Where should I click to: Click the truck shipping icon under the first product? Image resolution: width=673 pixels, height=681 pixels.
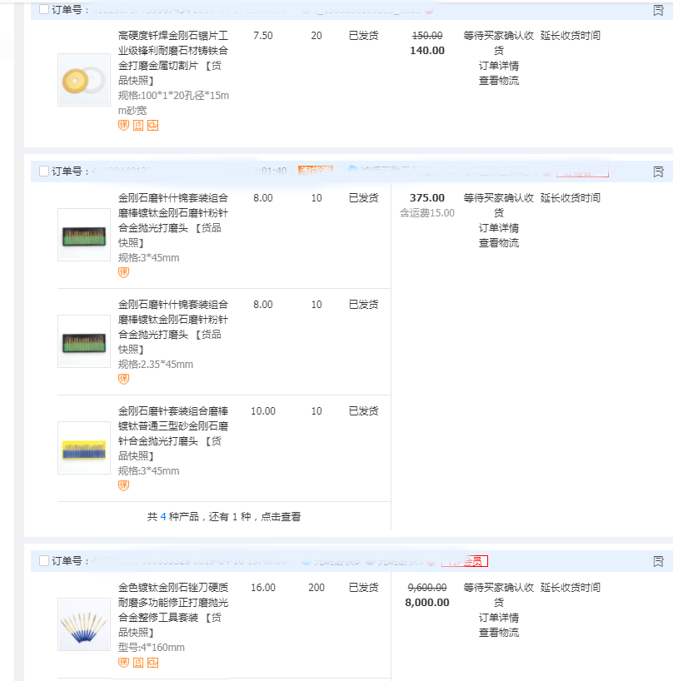coord(151,125)
